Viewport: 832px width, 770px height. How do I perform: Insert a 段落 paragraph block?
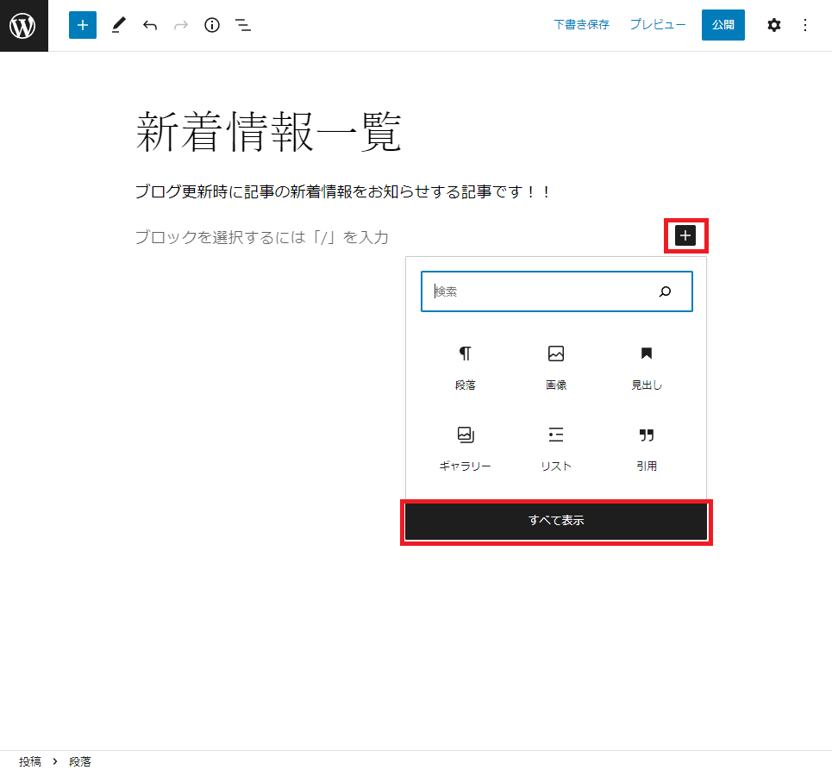466,368
